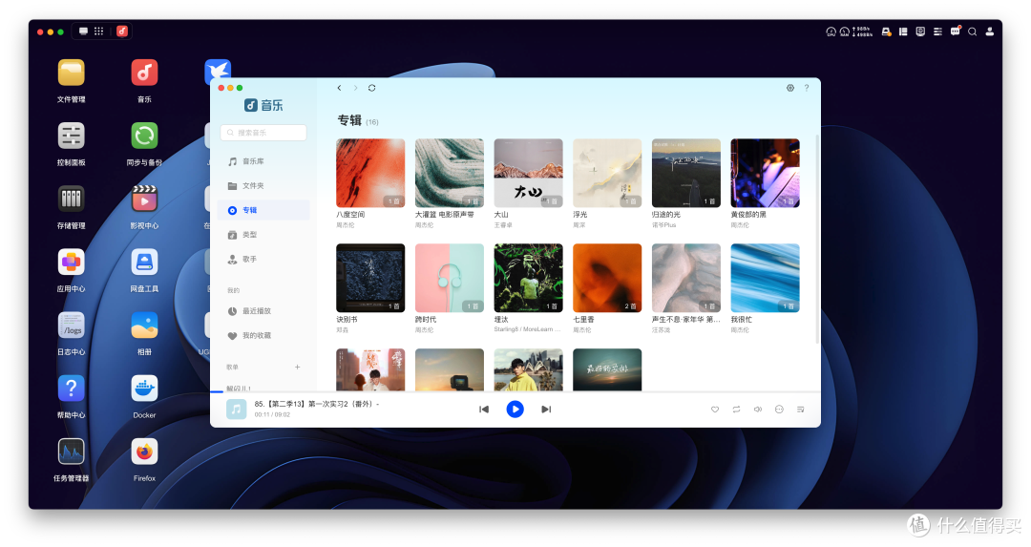Open 音乐库 in the sidebar
This screenshot has height=547, width=1031.
click(263, 161)
